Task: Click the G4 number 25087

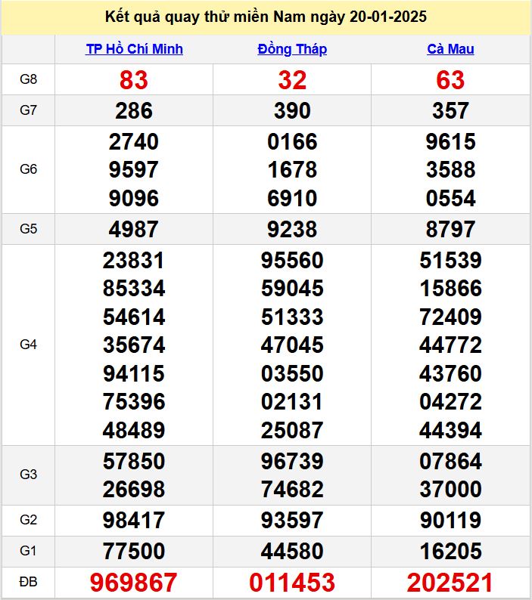Action: 292,430
